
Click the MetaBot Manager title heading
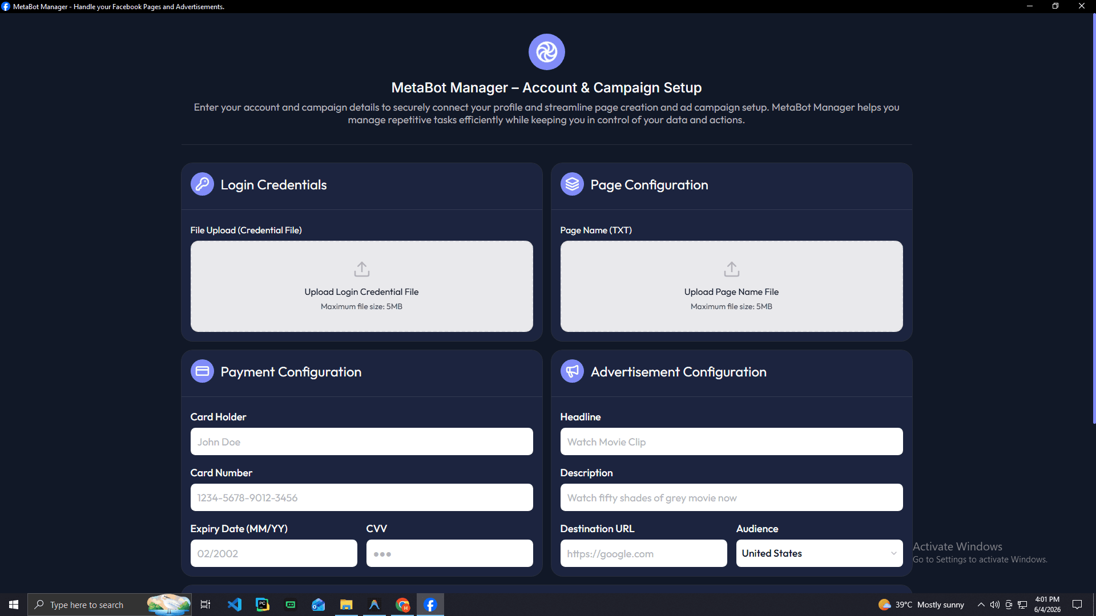[546, 87]
